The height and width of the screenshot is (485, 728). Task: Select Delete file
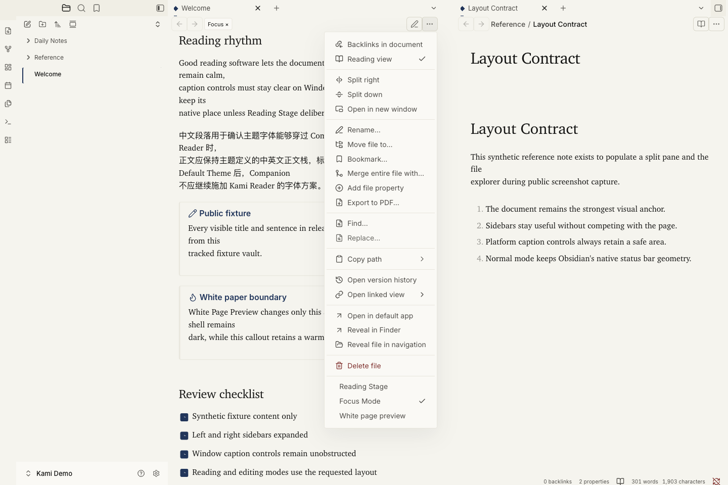[x=381, y=366]
